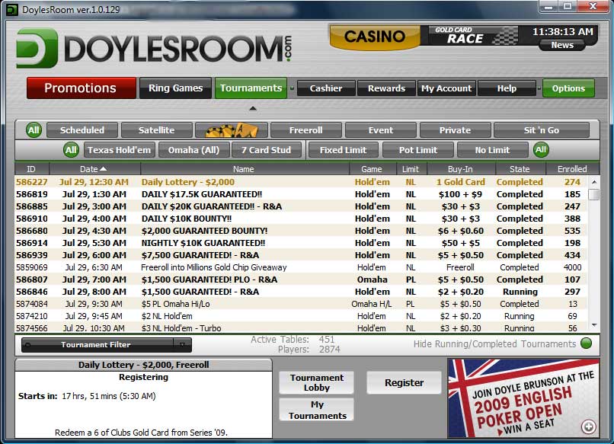The image size is (614, 444).
Task: Sort by the Date column header
Action: 94,169
